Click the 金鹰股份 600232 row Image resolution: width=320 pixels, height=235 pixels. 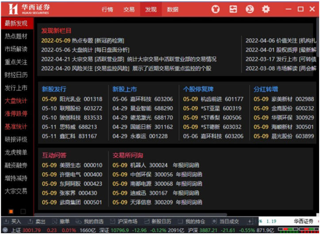point(284,108)
